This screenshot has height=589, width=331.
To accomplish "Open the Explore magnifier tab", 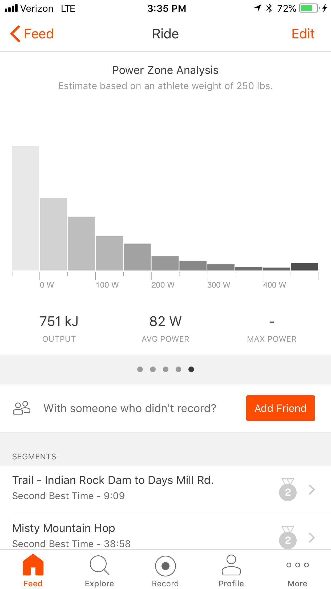I will pos(99,566).
